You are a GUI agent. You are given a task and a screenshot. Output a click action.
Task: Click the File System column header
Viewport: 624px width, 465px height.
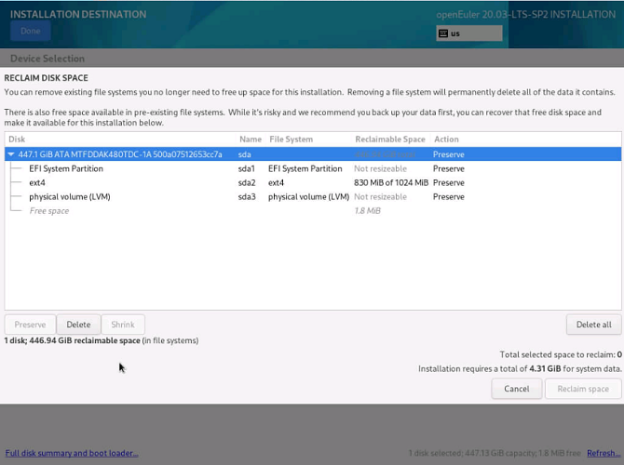click(291, 139)
